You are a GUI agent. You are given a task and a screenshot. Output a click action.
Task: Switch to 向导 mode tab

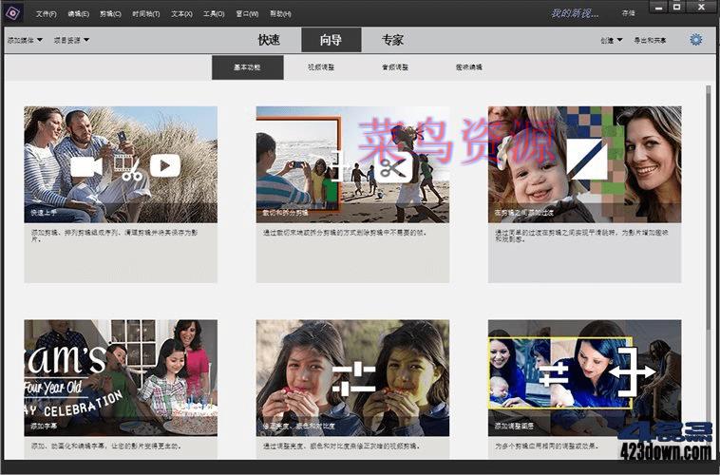332,40
